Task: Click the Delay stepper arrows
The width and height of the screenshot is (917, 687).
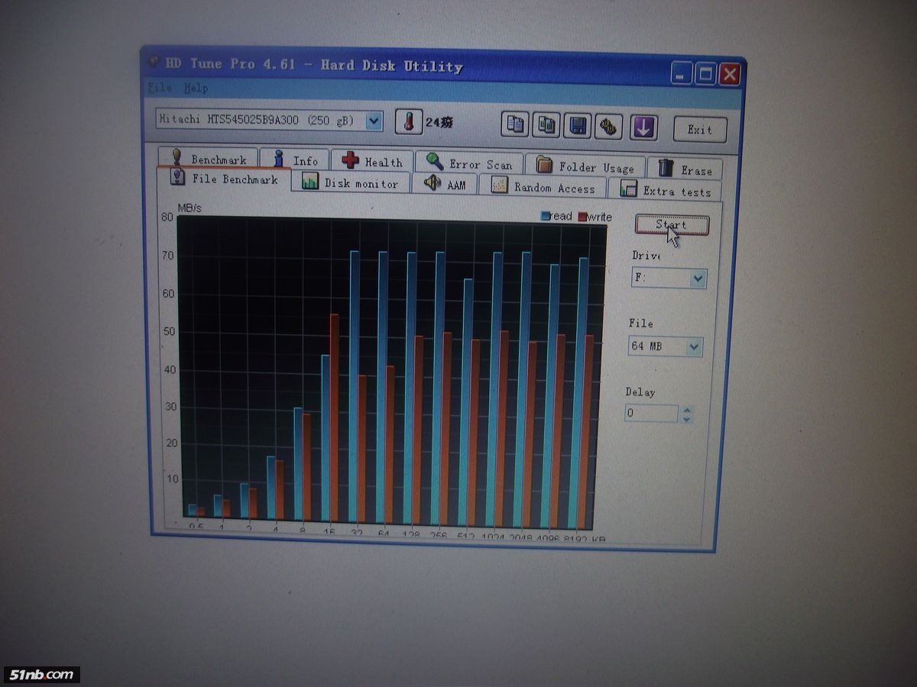Action: point(687,414)
